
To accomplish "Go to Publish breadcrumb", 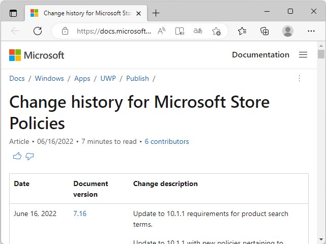I will 137,78.
